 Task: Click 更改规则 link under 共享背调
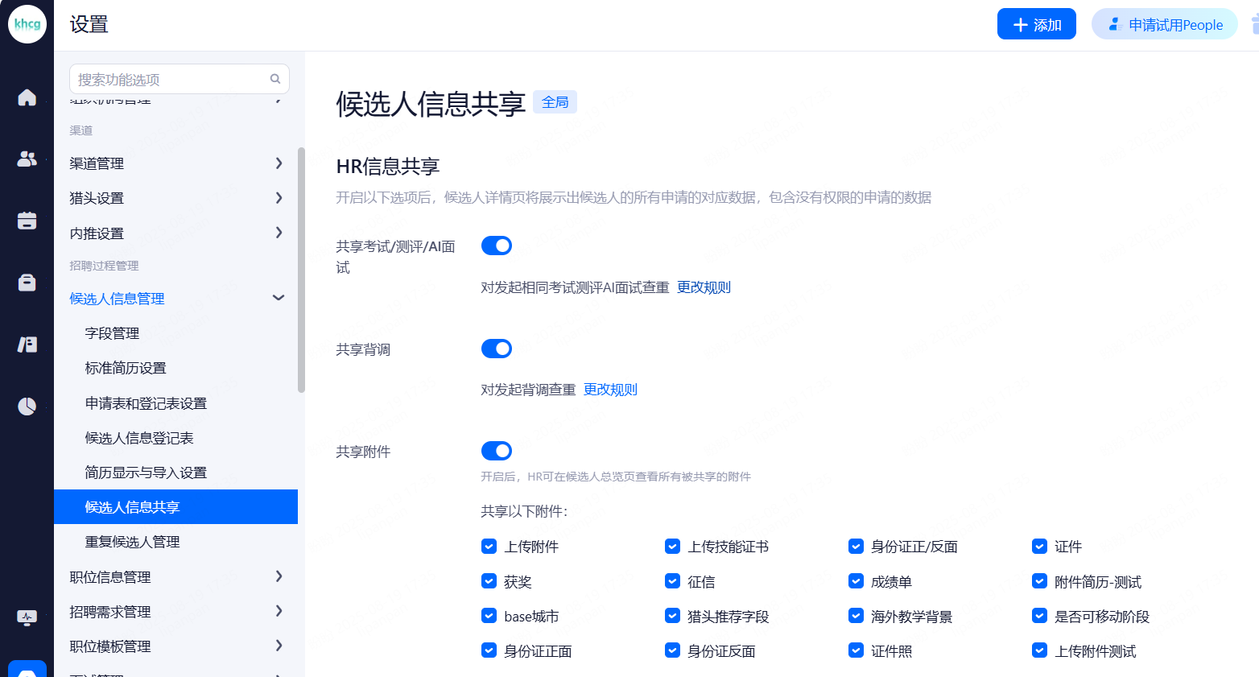[x=610, y=390]
